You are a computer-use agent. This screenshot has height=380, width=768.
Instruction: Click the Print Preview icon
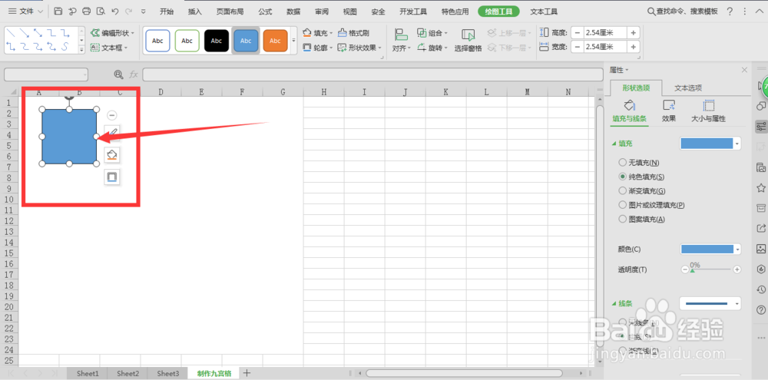(x=101, y=12)
